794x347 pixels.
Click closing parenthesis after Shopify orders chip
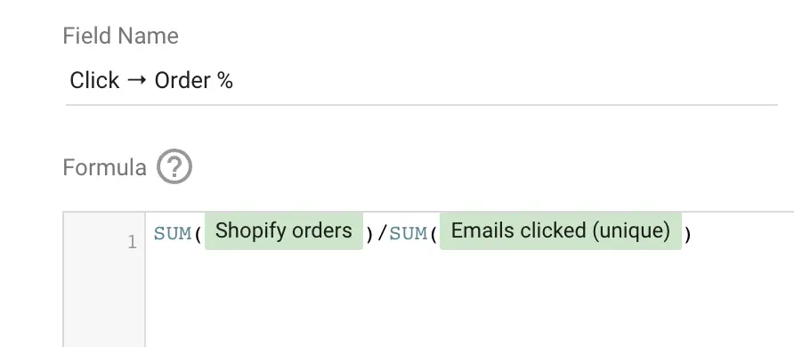369,234
